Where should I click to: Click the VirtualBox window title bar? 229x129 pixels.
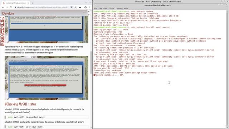click(158, 1)
